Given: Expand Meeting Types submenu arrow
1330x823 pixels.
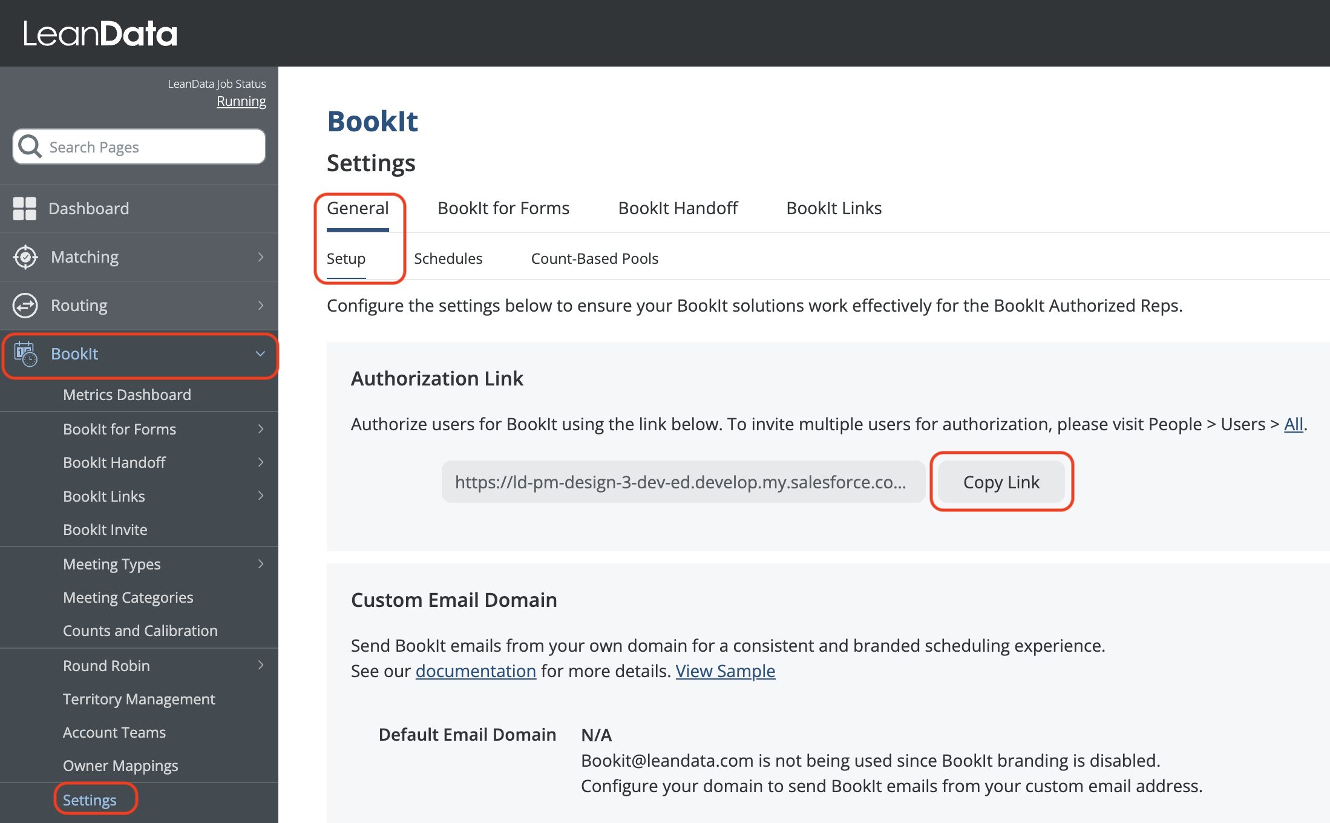Looking at the screenshot, I should click(261, 564).
